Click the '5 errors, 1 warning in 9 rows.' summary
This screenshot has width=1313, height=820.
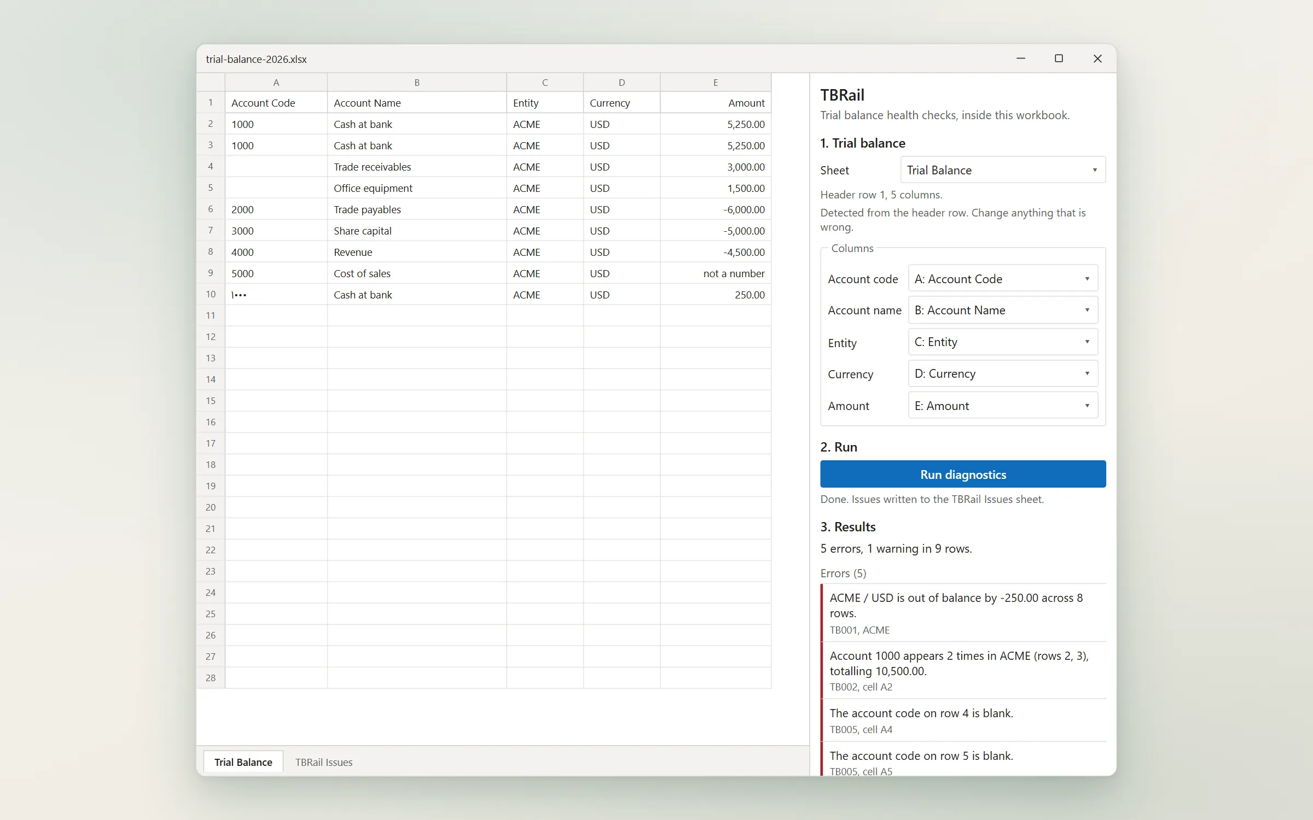coord(896,548)
